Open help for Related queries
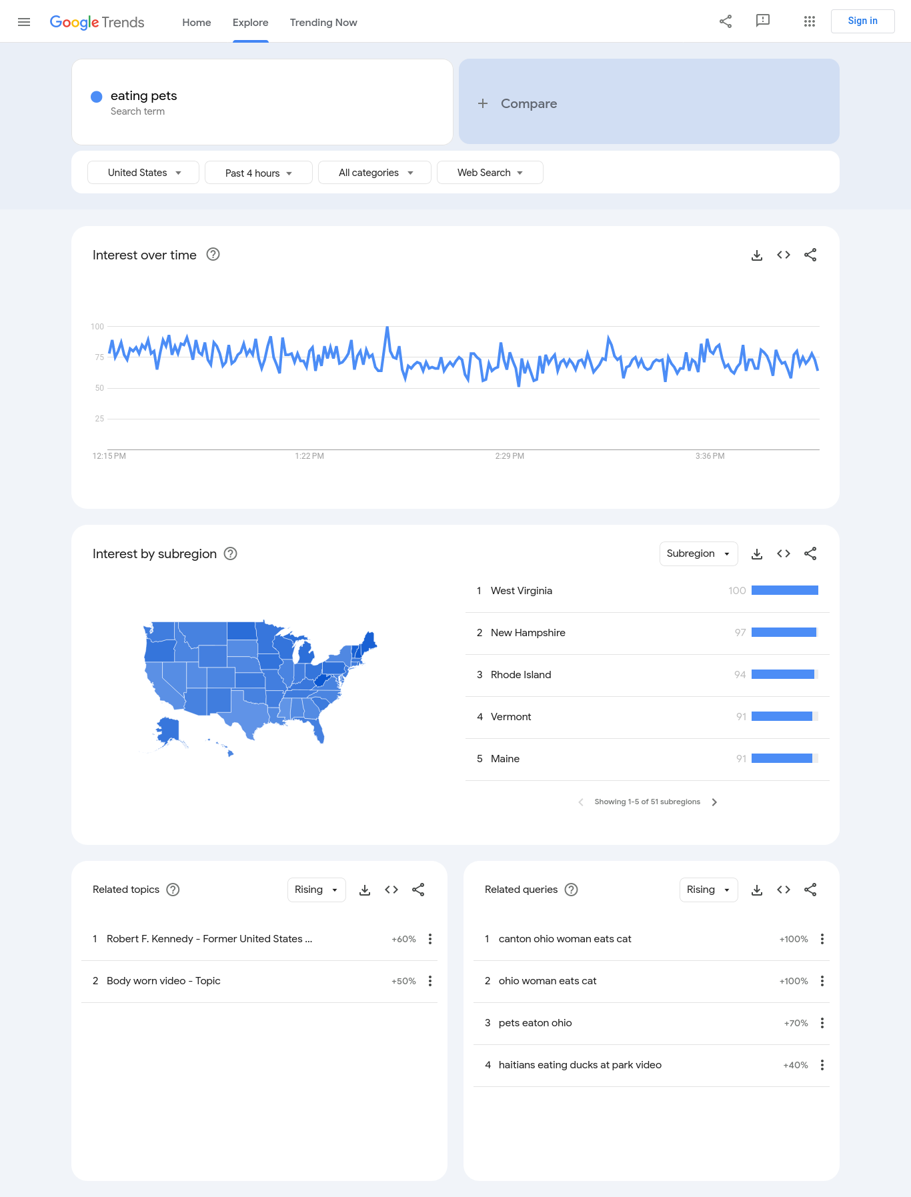The height and width of the screenshot is (1197, 911). pos(571,890)
